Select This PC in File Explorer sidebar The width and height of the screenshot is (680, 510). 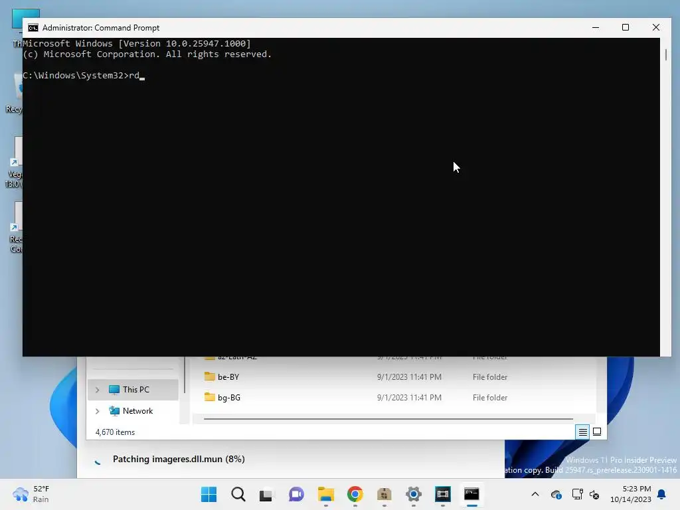pyautogui.click(x=133, y=389)
